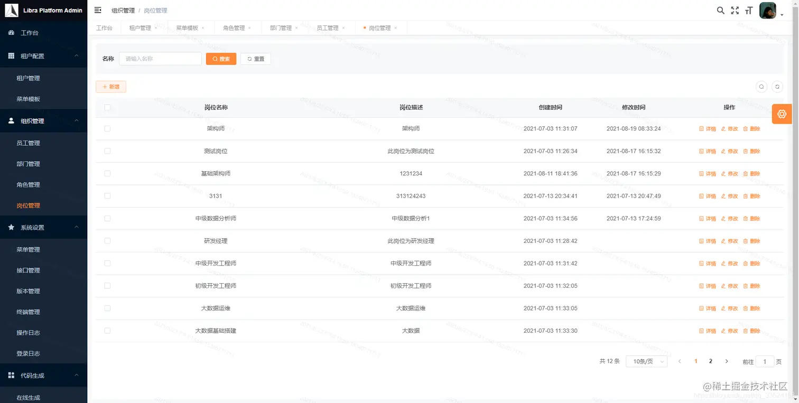The width and height of the screenshot is (799, 403).
Task: Toggle the fullscreen icon in the header
Action: (735, 10)
